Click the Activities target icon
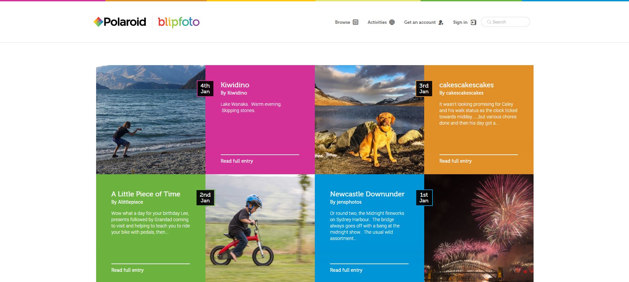 pyautogui.click(x=392, y=22)
